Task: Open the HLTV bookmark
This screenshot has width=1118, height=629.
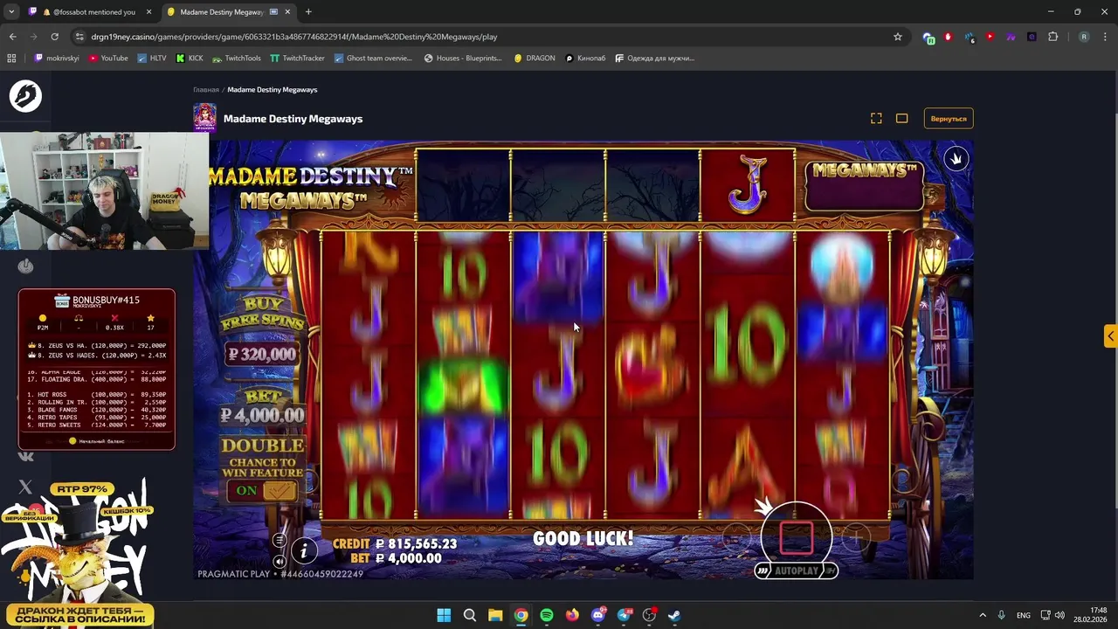Action: [x=151, y=59]
